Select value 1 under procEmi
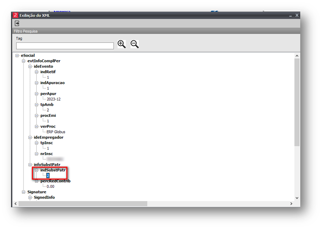 tap(48, 121)
